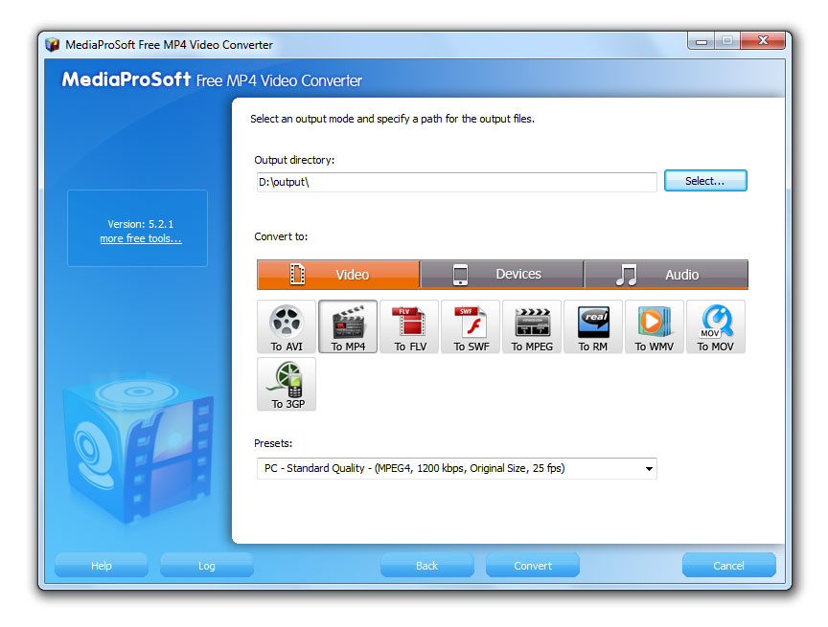Select the To AVI format icon
This screenshot has height=627, width=828.
(287, 326)
